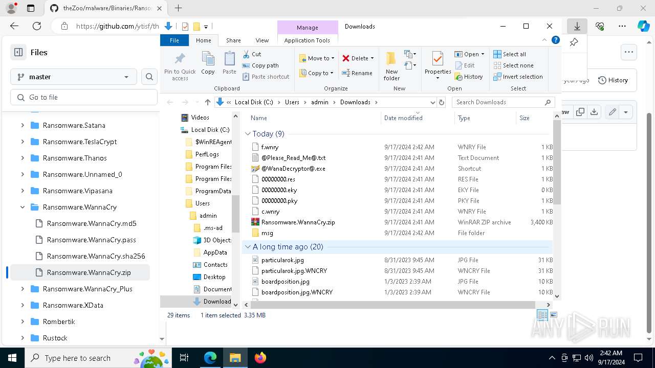Open Delete dropdown arrow
This screenshot has height=368, width=655.
[x=372, y=58]
